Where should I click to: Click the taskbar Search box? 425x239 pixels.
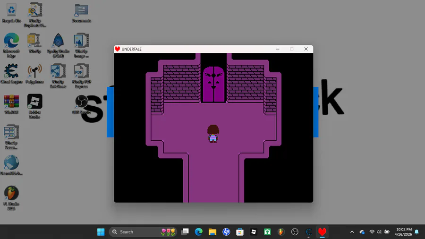tap(143, 232)
